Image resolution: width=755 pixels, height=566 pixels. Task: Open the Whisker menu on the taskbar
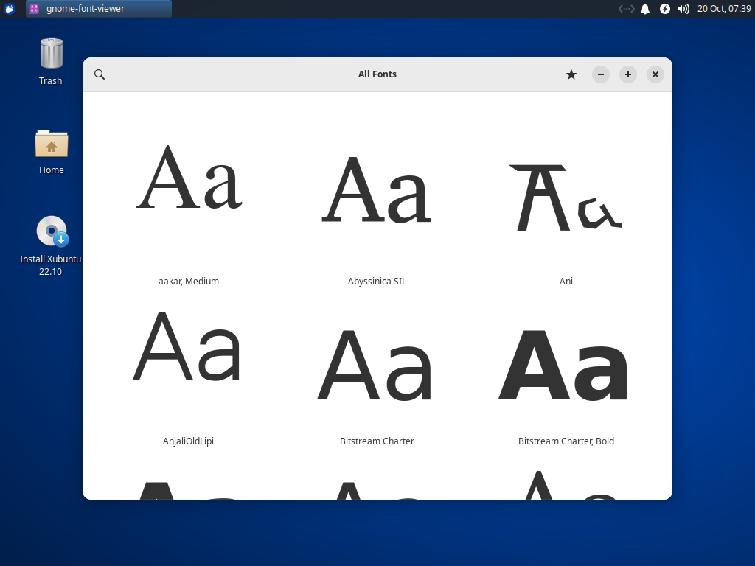pos(9,8)
